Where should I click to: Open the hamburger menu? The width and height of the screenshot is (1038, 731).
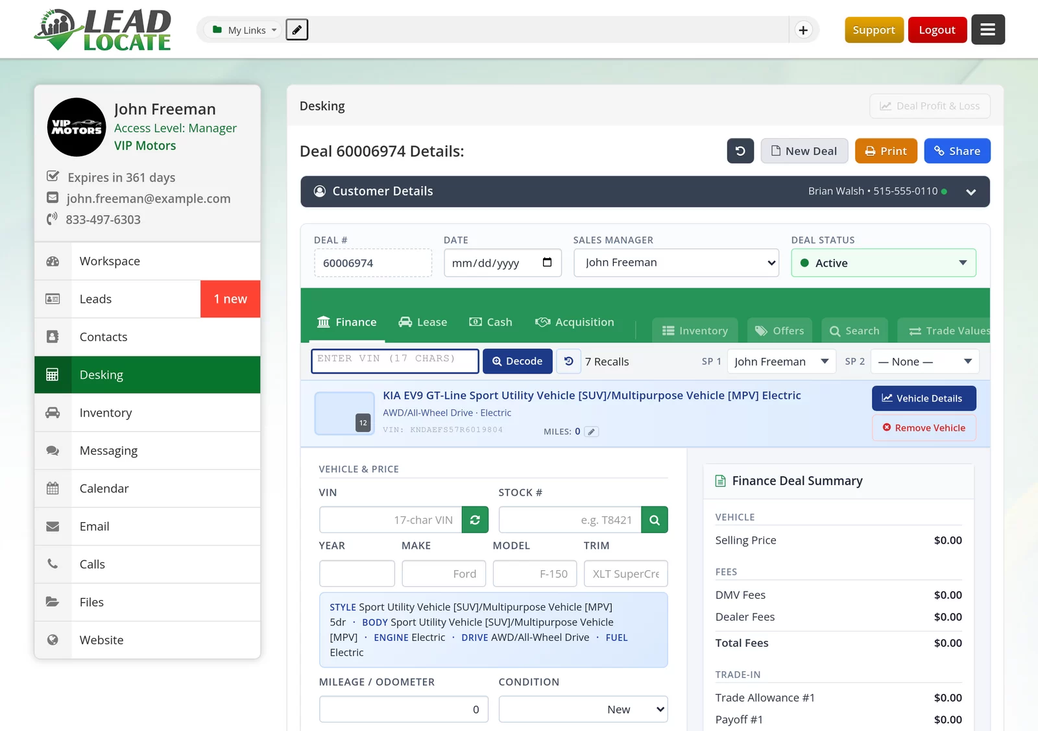(987, 30)
